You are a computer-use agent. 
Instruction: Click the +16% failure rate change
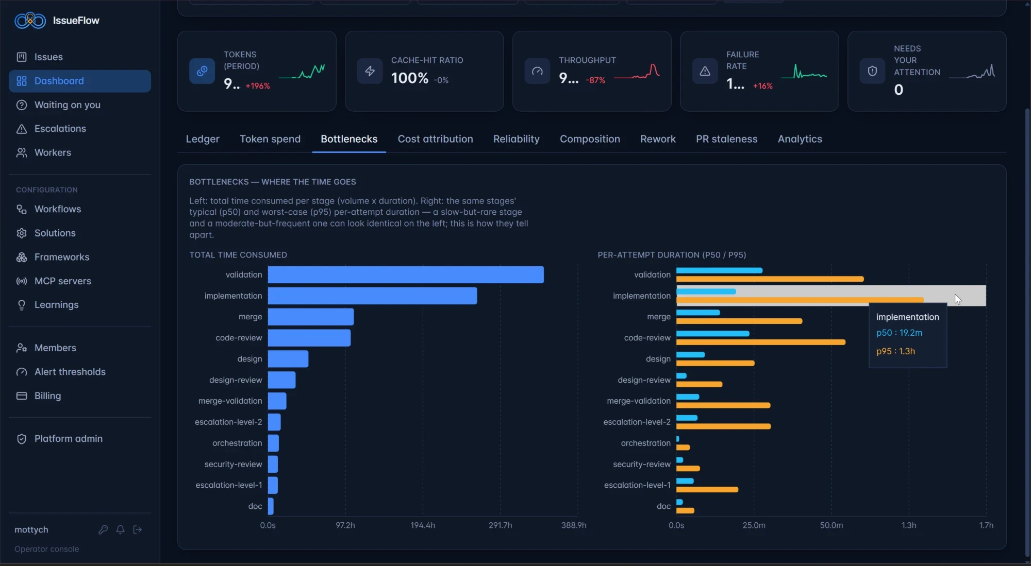tap(763, 86)
